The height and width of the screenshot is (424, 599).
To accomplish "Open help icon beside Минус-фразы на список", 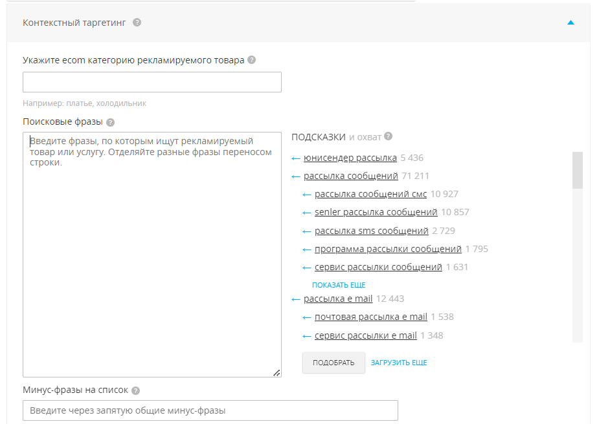I will tap(135, 390).
